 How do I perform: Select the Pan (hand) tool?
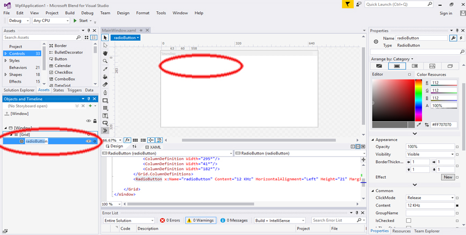[x=105, y=53]
